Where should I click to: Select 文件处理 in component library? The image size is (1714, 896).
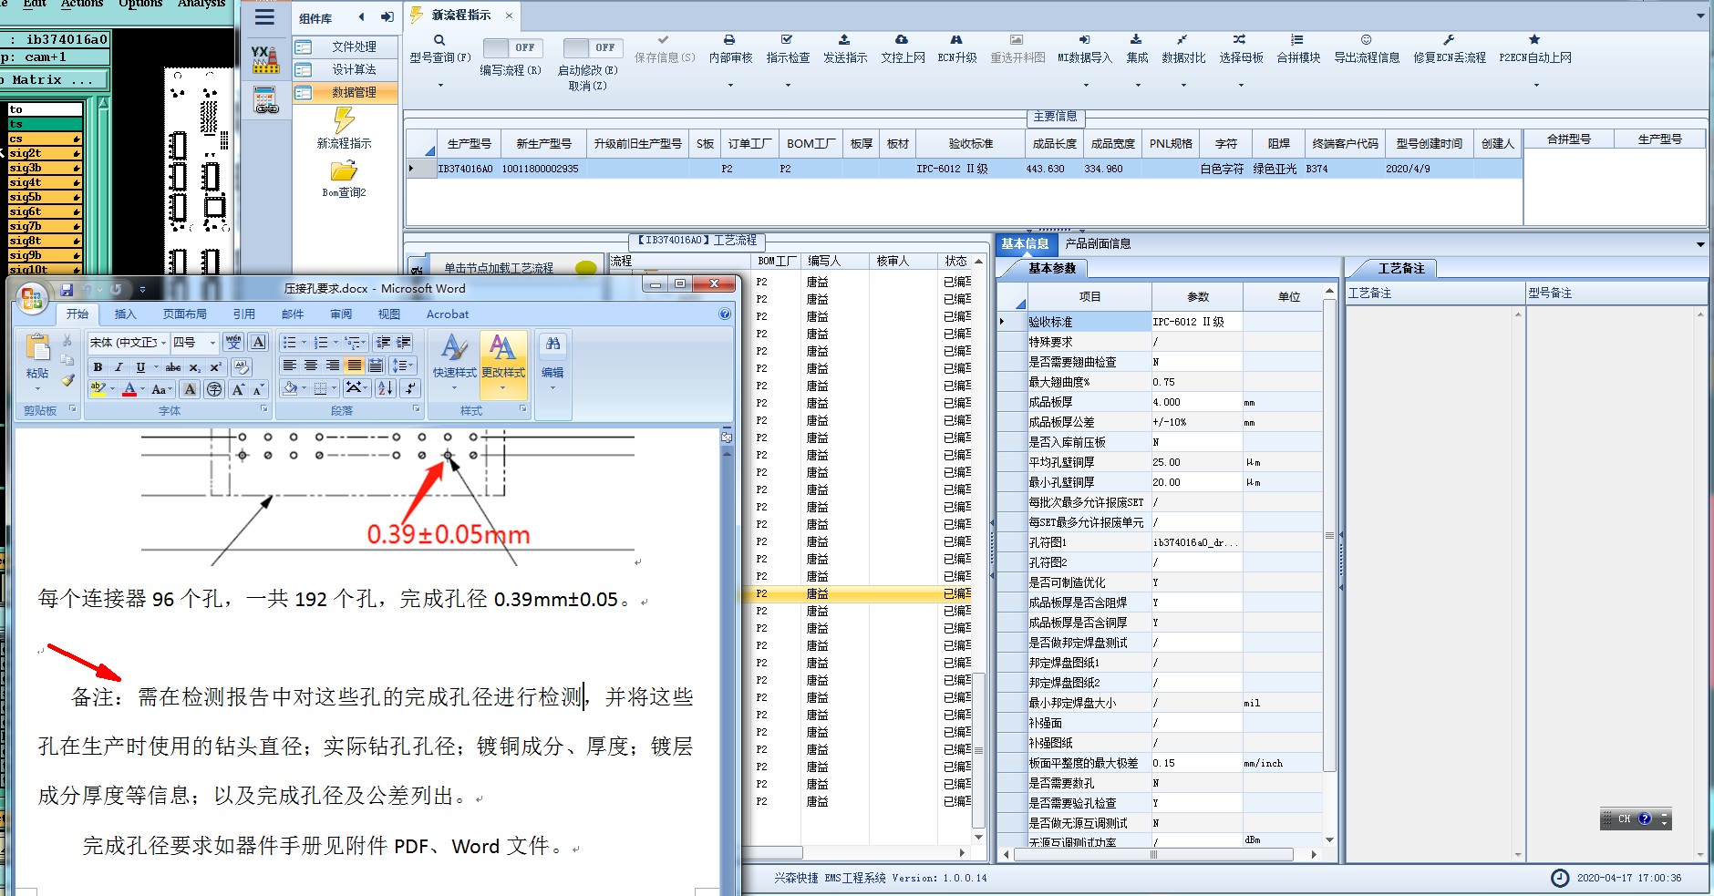346,46
